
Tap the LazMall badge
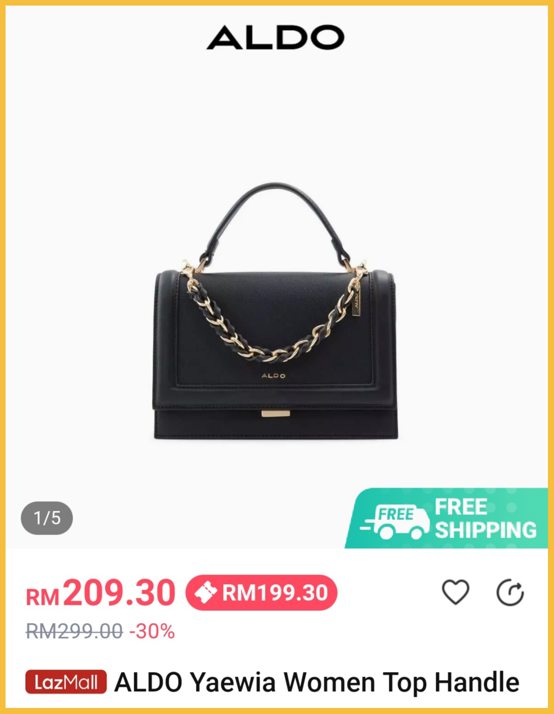tap(66, 682)
